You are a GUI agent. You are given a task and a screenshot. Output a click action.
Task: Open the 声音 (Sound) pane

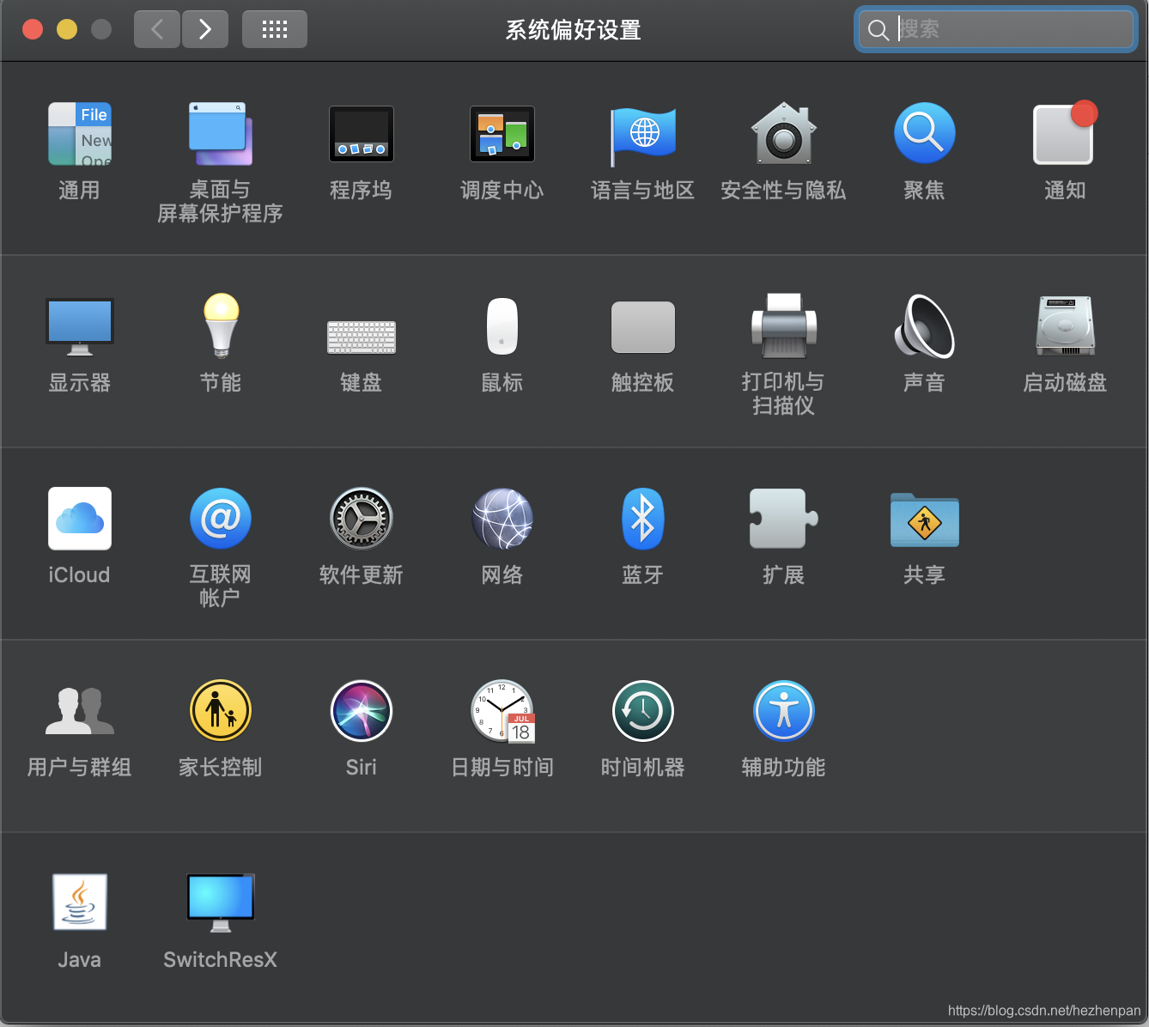click(925, 326)
